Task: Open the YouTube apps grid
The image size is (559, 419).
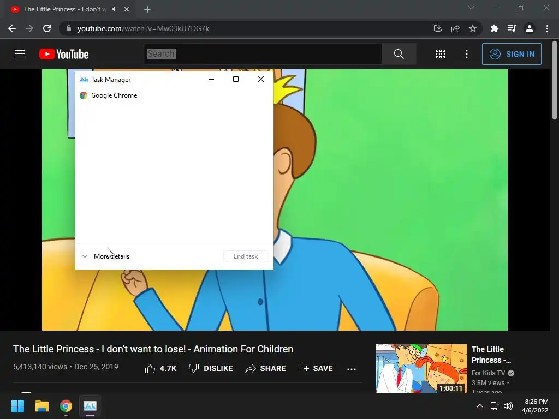Action: [441, 54]
